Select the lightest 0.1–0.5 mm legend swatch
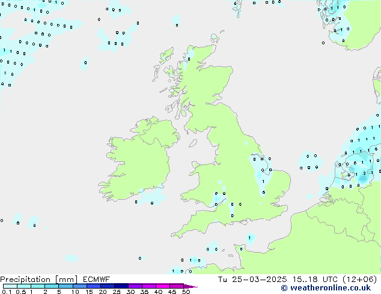Screen dimensions: 381x294 [10, 286]
